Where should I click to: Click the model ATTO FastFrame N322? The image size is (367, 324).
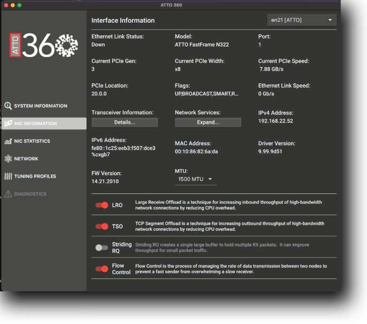point(202,44)
